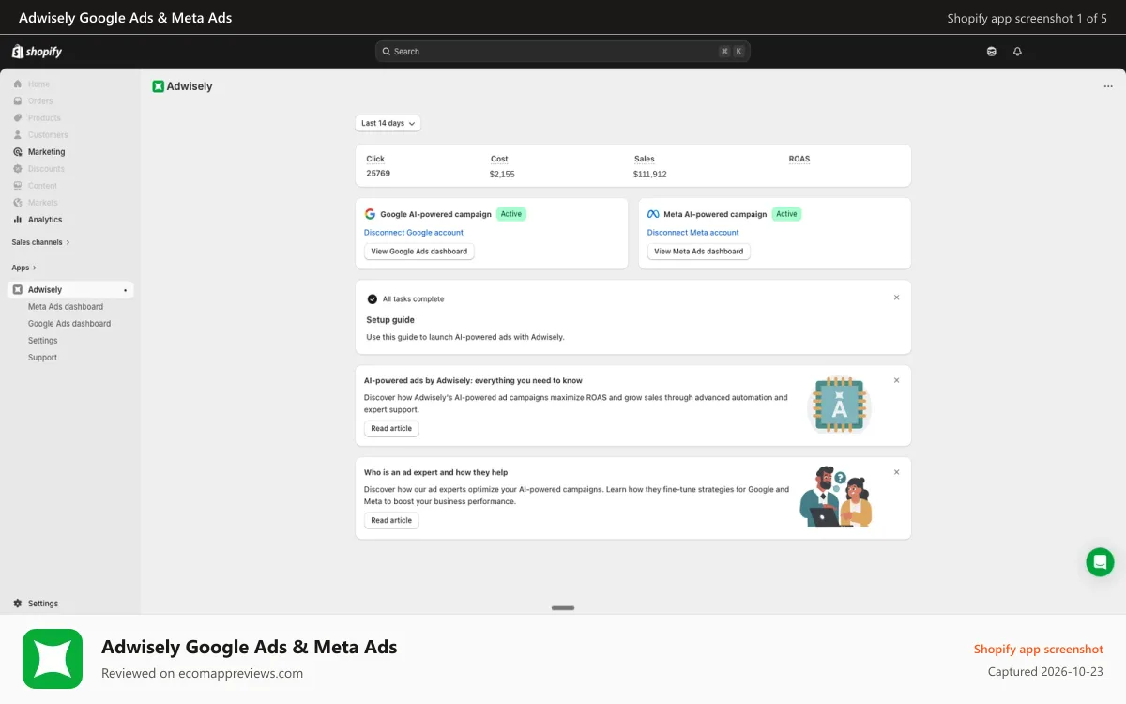Click the Customers person icon
This screenshot has height=704, width=1126.
18,135
